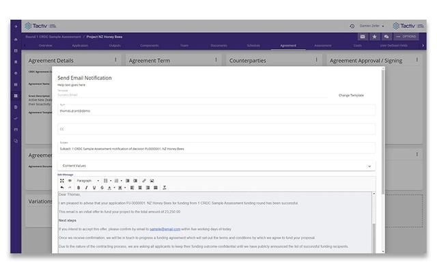
Task: Open the Paragraph style dropdown
Action: (x=87, y=181)
